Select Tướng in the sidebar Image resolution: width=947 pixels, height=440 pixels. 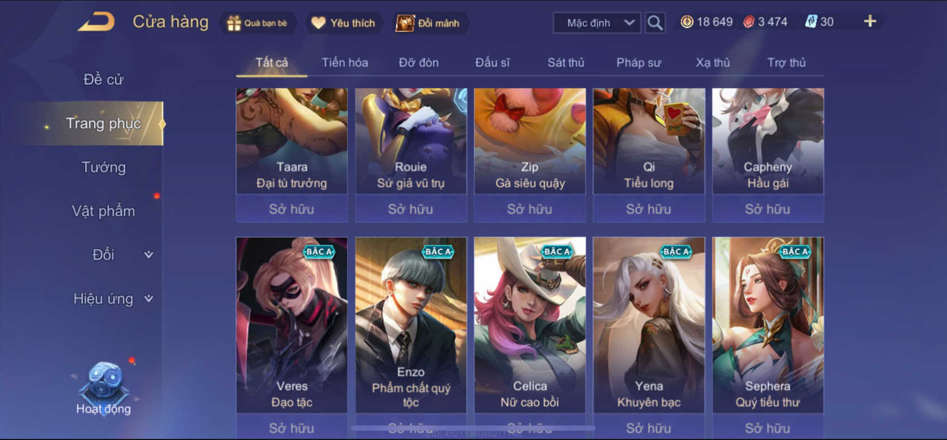coord(104,167)
